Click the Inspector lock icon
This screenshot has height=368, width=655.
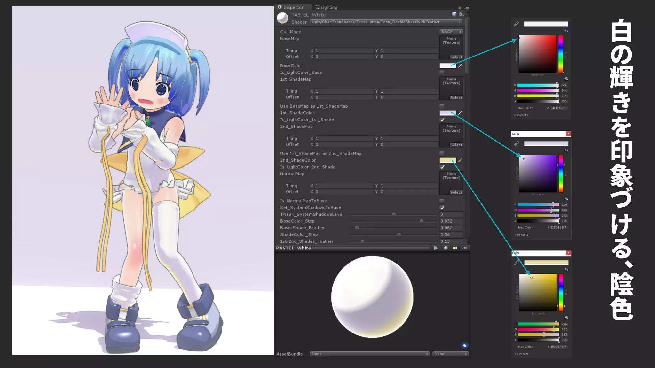460,8
